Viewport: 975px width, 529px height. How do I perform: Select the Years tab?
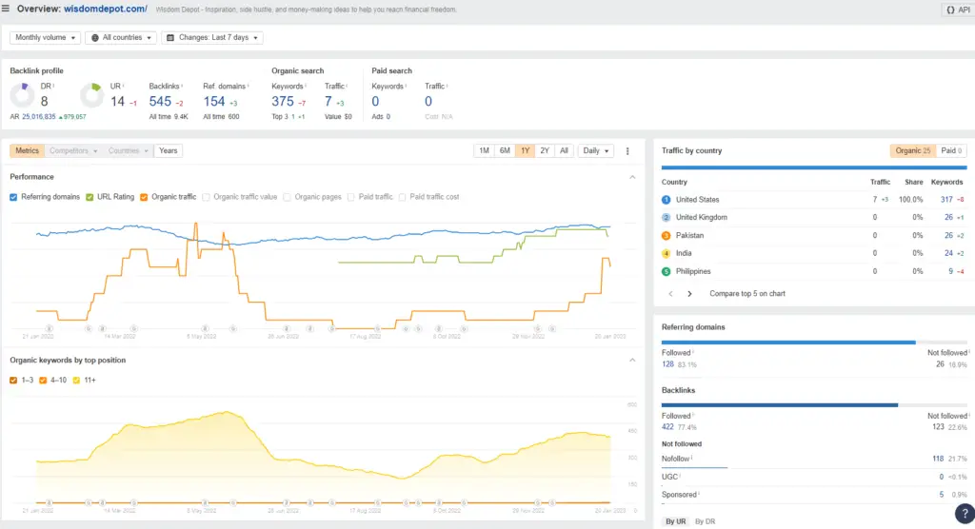coord(168,151)
